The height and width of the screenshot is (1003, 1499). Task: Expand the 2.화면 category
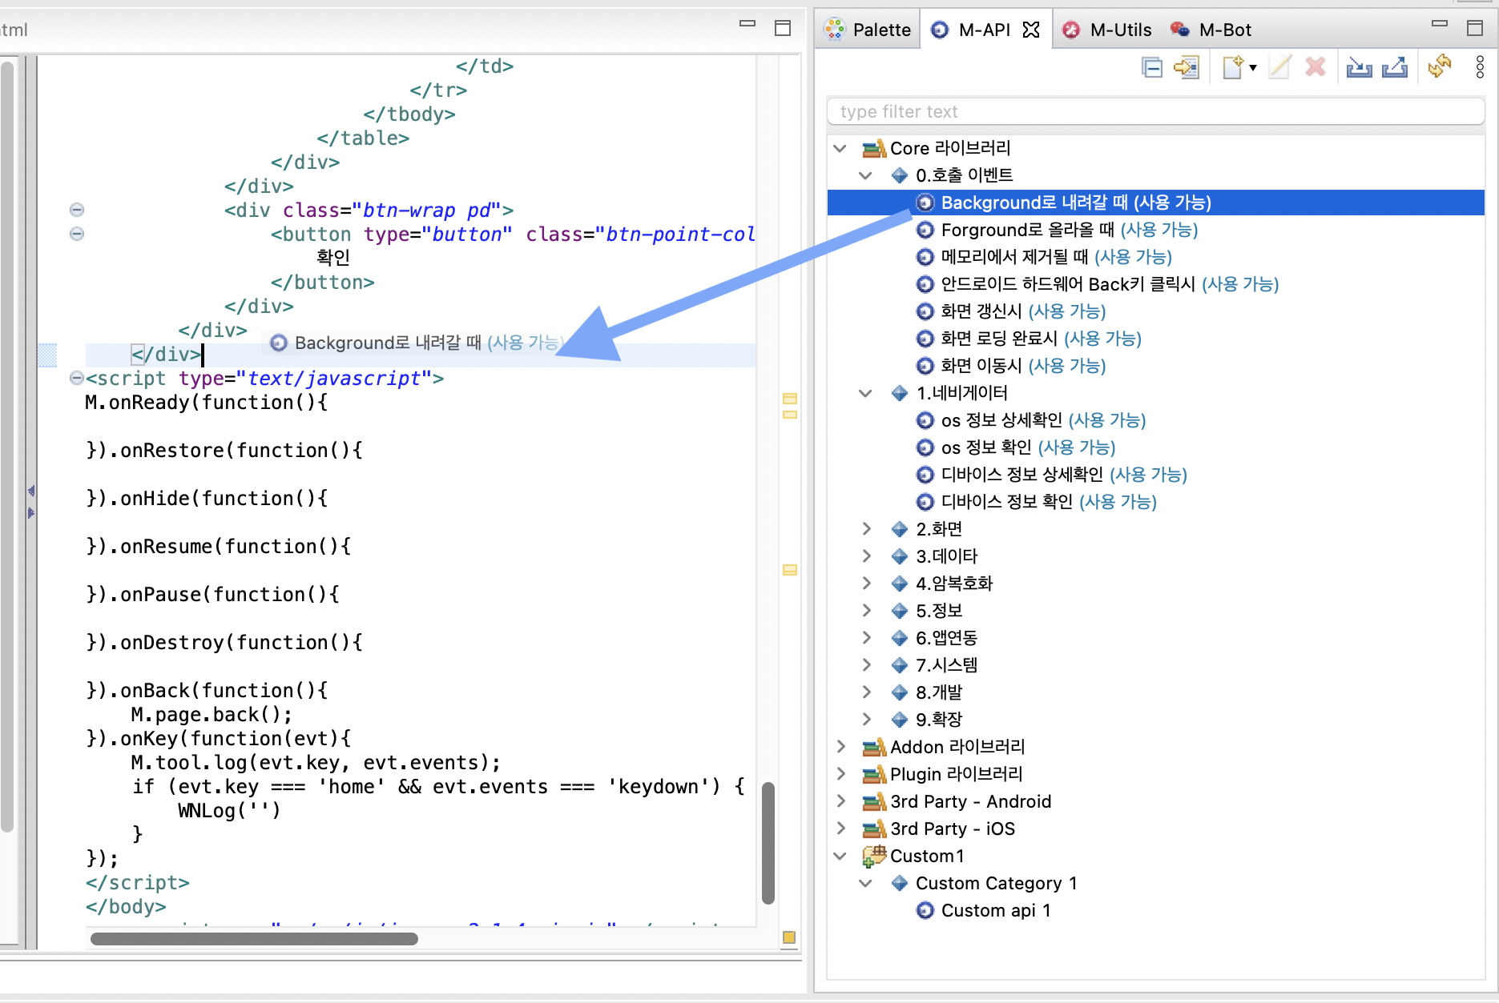click(867, 528)
